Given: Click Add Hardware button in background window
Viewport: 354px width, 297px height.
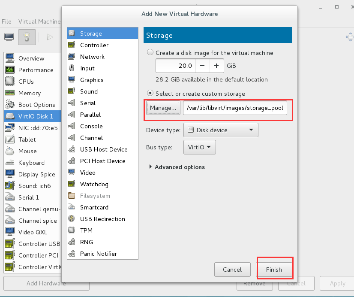Looking at the screenshot, I should 46,283.
